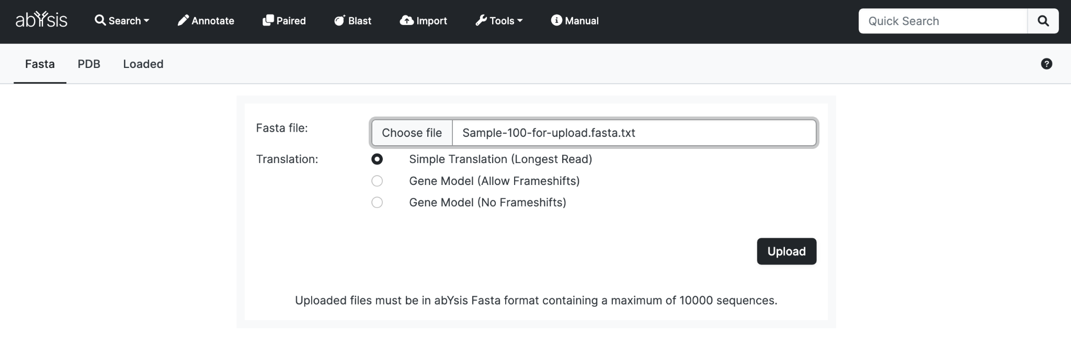This screenshot has height=348, width=1071.
Task: Open the Manual info page
Action: (x=575, y=21)
